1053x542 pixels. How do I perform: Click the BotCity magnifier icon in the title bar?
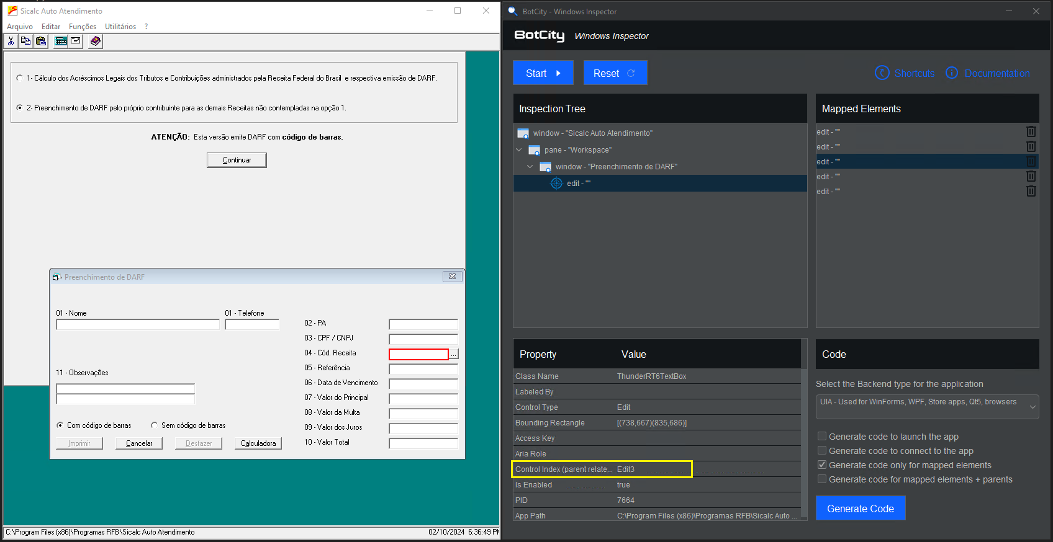(x=513, y=11)
